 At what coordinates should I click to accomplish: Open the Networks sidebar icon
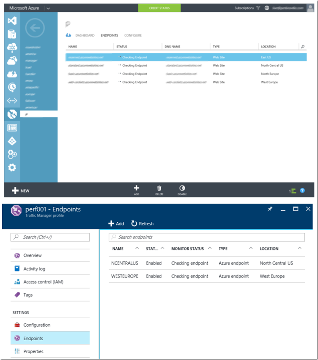pos(12,101)
